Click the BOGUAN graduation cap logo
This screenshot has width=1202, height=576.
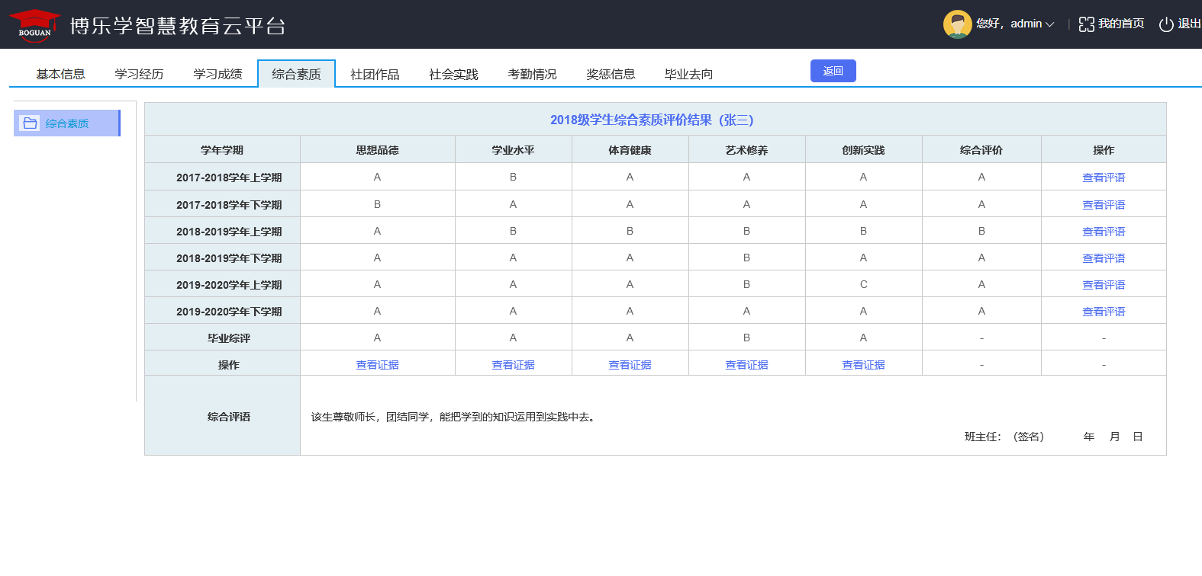(x=34, y=24)
